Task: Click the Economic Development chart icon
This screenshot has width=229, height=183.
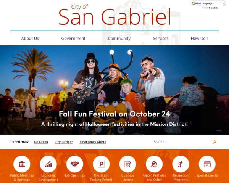Action: (48, 164)
